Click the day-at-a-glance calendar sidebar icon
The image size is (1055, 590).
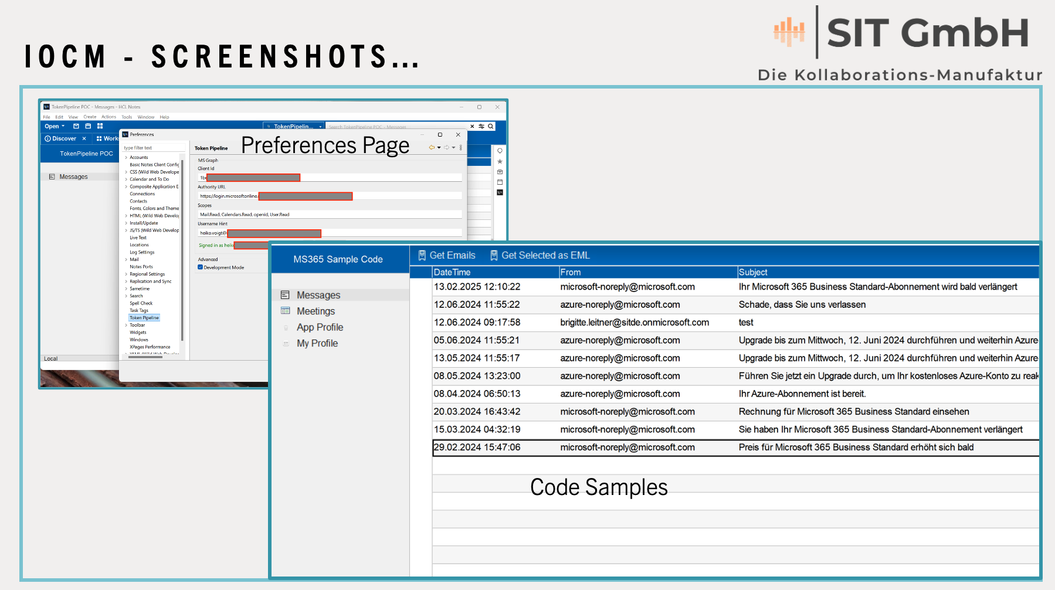500,182
